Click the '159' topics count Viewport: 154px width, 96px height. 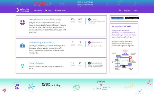[x=73, y=19]
